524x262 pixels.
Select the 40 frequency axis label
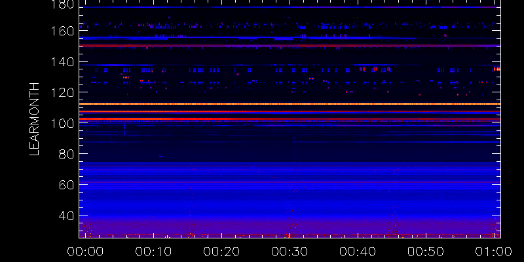click(66, 215)
